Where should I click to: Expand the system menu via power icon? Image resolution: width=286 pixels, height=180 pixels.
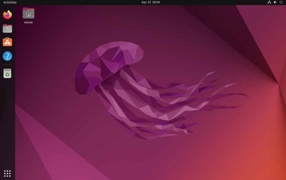tap(281, 2)
